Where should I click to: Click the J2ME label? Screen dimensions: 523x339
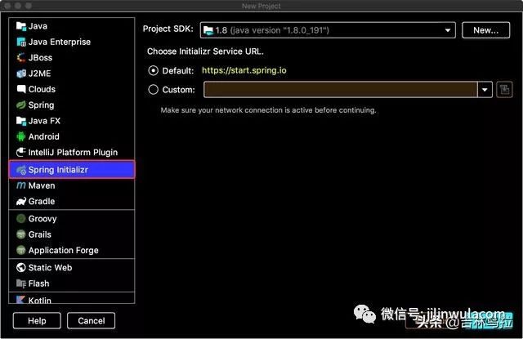click(x=40, y=74)
